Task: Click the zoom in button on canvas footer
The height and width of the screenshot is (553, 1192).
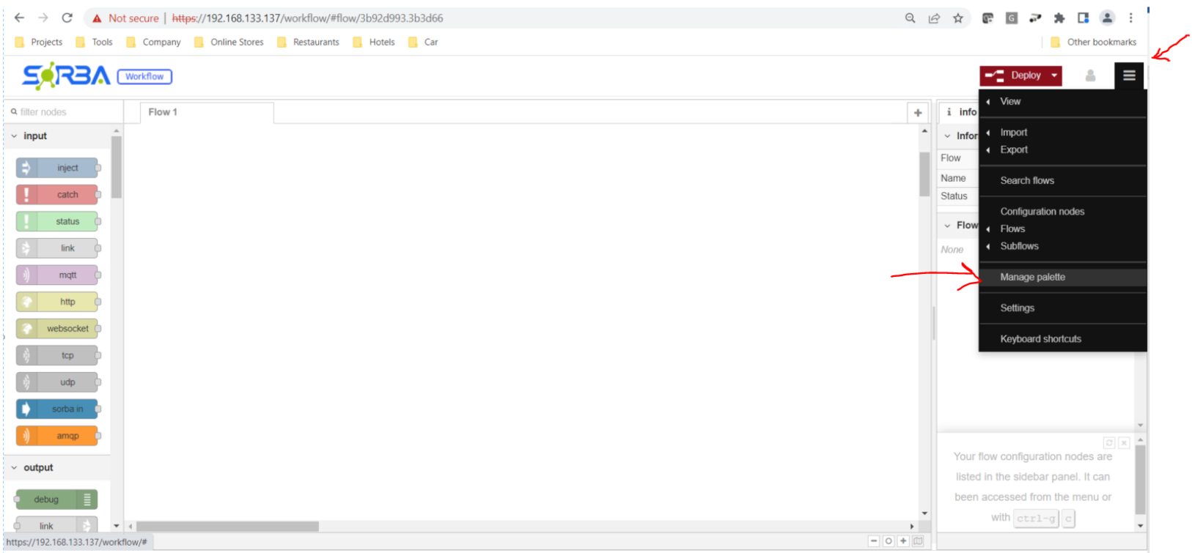Action: click(903, 541)
